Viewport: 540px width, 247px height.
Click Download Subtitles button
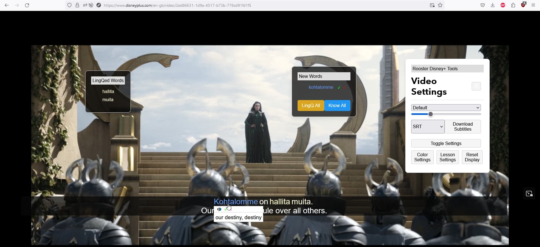(463, 127)
